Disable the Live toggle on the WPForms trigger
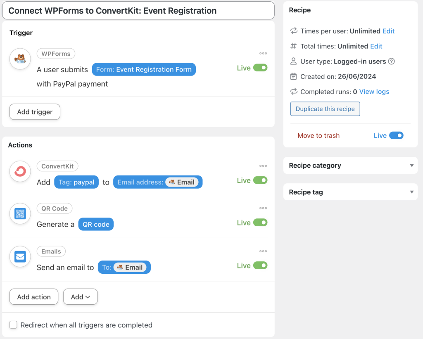This screenshot has height=339, width=423. click(261, 67)
